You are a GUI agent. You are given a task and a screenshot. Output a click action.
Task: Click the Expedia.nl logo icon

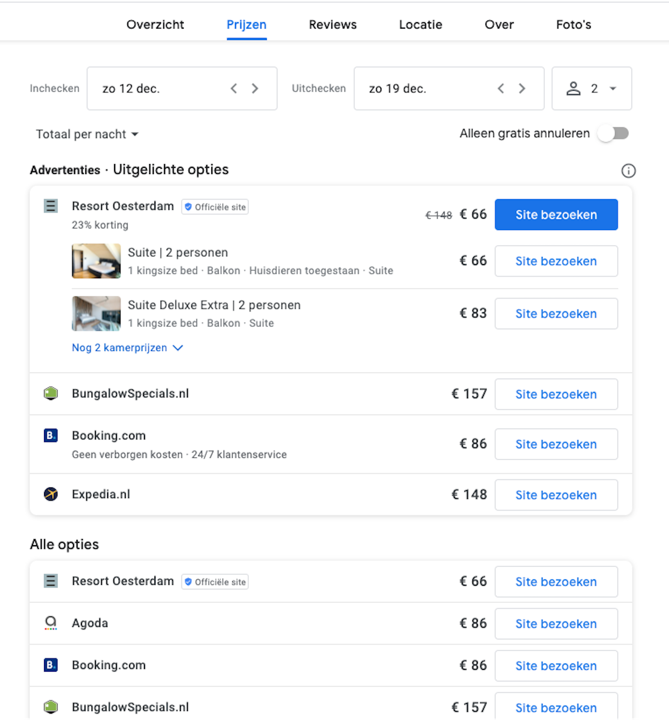tap(51, 494)
